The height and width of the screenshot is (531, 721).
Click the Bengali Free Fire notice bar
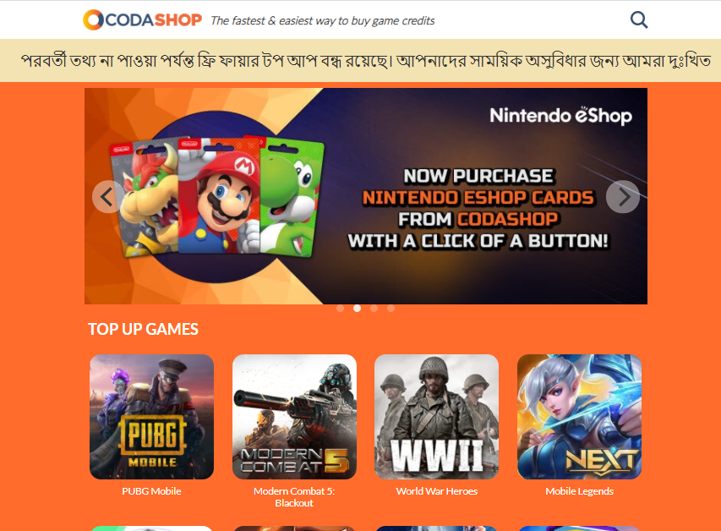[x=360, y=60]
